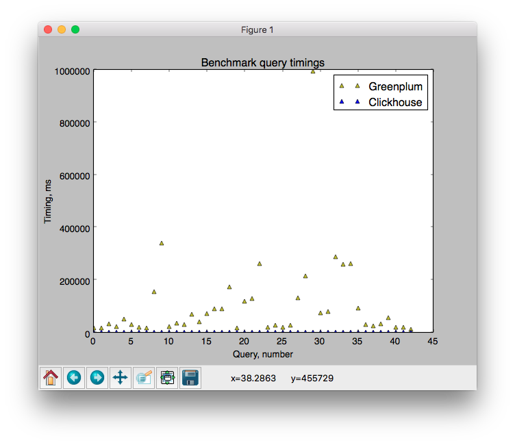
Task: Open the edit axis parameters tool
Action: [144, 377]
